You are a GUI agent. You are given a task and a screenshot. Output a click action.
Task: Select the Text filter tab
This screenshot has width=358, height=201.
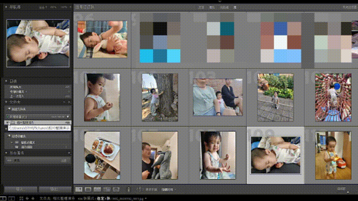click(201, 7)
